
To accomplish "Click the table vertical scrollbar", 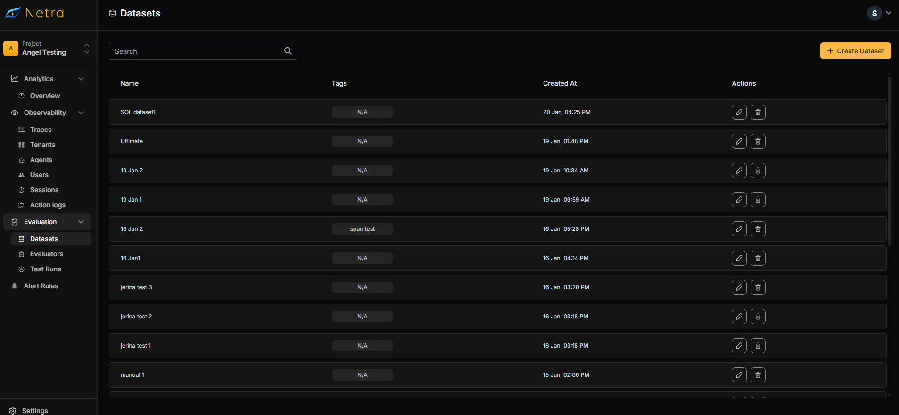I will pyautogui.click(x=889, y=160).
